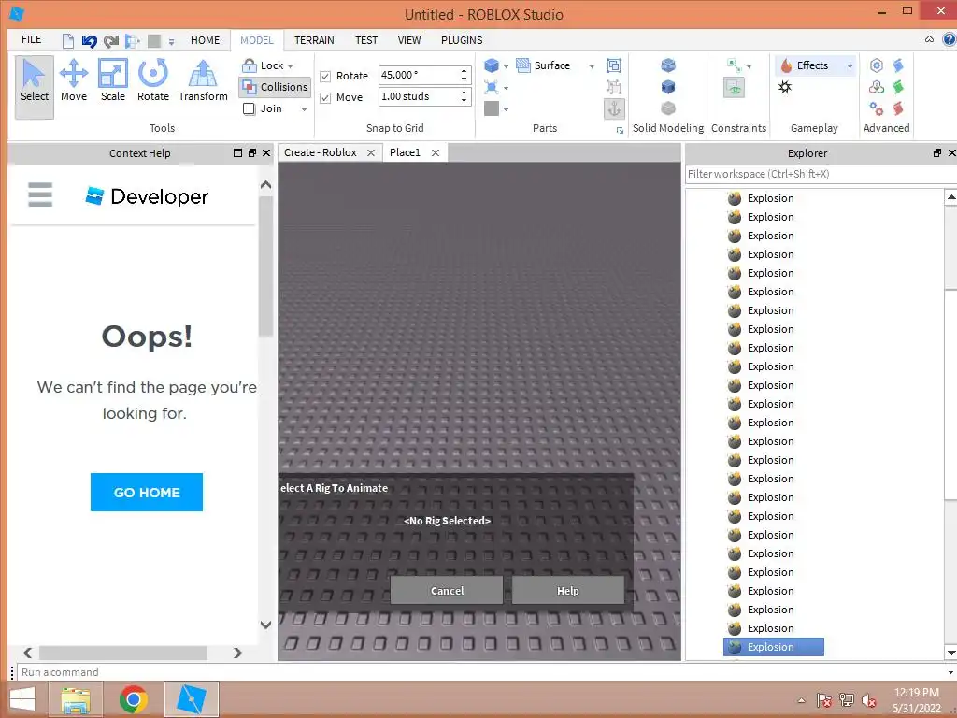The width and height of the screenshot is (957, 718).
Task: Insert a red ModuleScript
Action: pyautogui.click(x=898, y=108)
